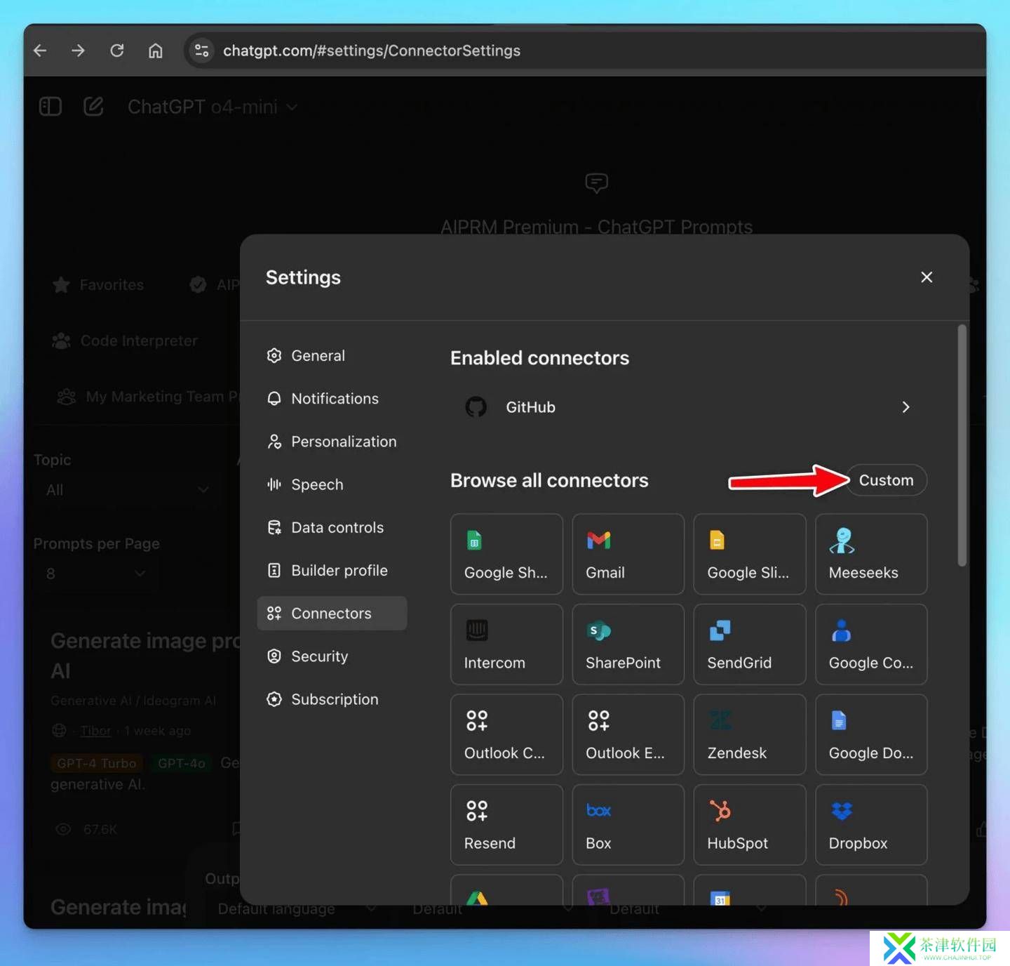
Task: Select the SharePoint connector card
Action: [628, 644]
